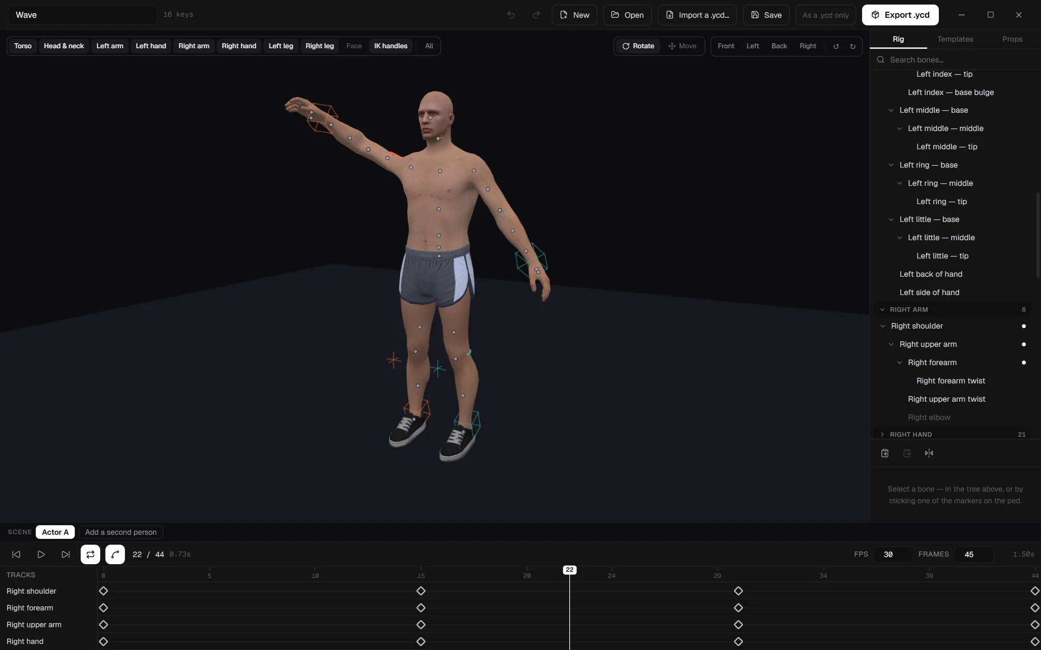Click the redo arrow icon
The image size is (1041, 650).
pos(536,15)
